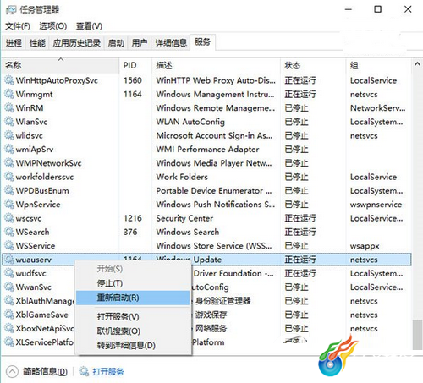Maximize the Task Manager window
The height and width of the screenshot is (383, 423).
click(378, 9)
